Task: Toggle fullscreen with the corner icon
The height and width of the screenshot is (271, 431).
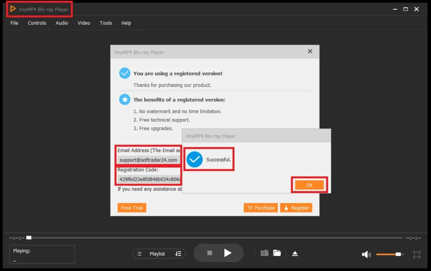Action: [x=417, y=255]
